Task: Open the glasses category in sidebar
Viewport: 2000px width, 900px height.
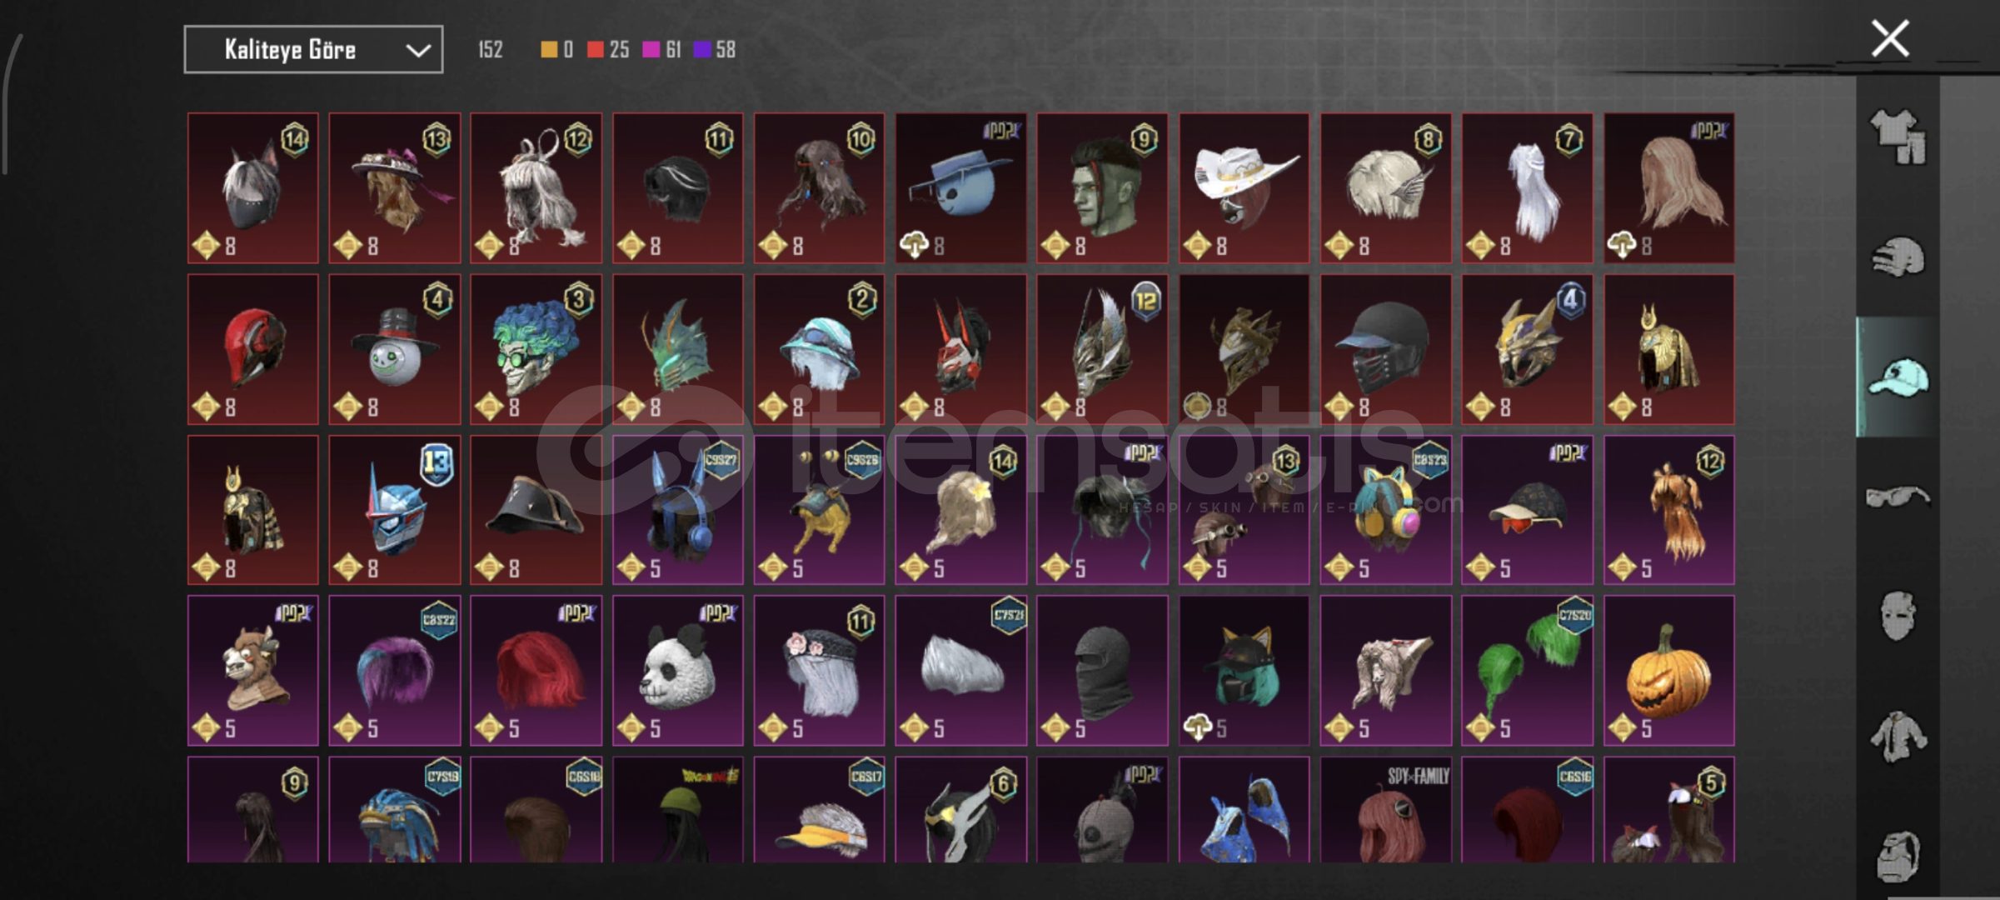Action: pos(1898,497)
